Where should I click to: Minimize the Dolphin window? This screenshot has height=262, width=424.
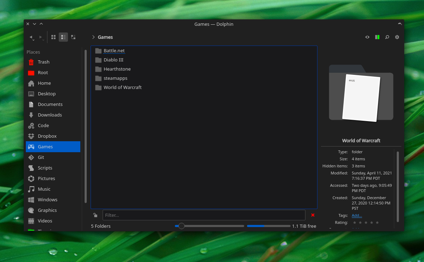[x=35, y=24]
